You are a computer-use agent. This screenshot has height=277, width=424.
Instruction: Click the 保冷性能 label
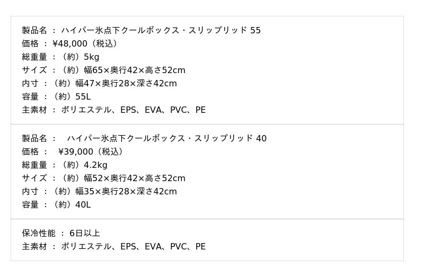click(x=39, y=234)
